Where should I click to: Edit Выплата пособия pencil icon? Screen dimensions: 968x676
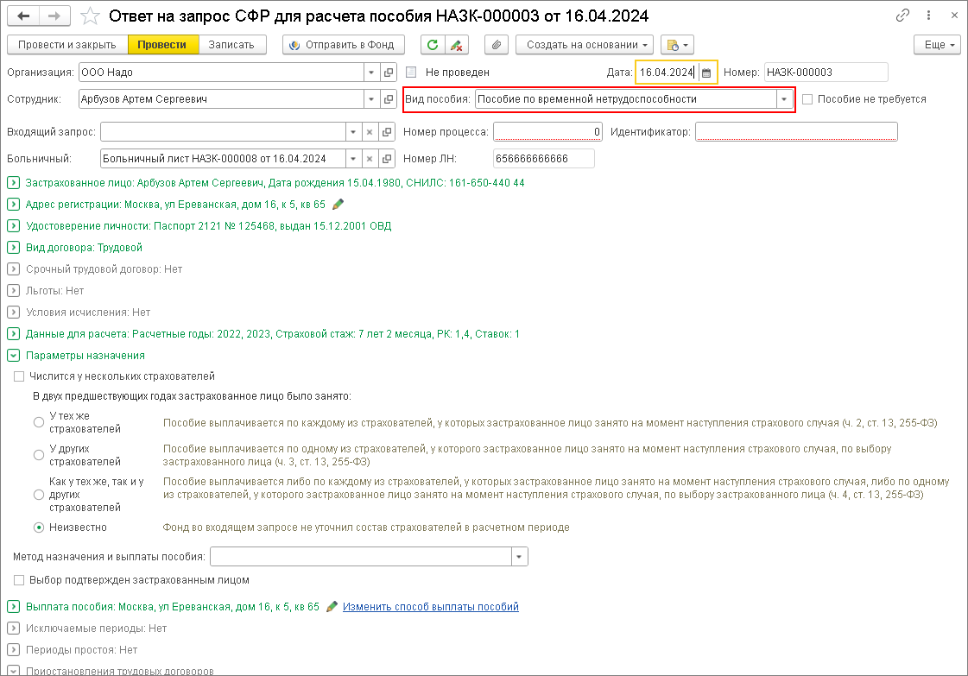[x=332, y=607]
